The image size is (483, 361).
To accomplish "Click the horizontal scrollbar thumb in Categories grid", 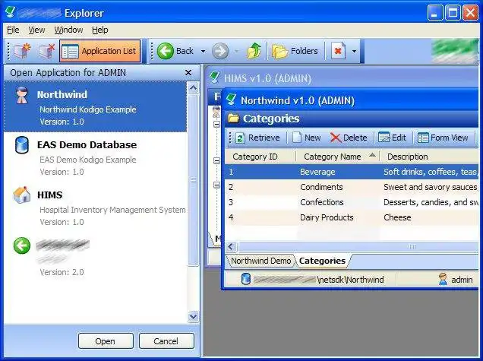I will pos(358,247).
